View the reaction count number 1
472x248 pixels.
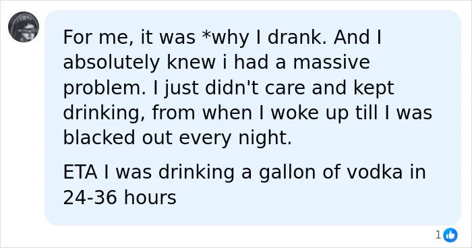click(x=438, y=235)
